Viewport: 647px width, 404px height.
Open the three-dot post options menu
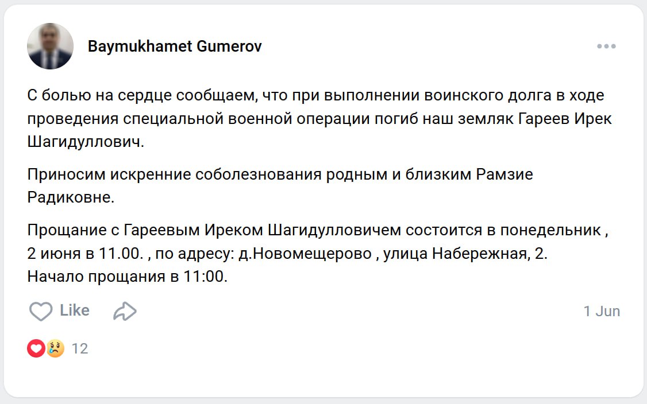606,46
